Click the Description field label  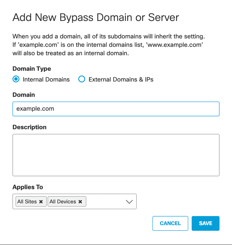[x=30, y=127]
